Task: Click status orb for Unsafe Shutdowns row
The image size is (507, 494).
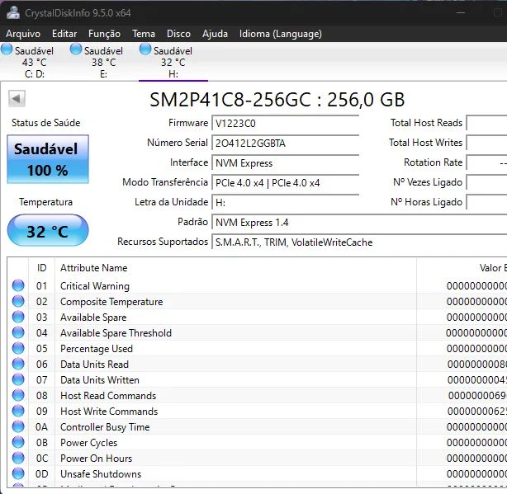Action: (x=18, y=473)
